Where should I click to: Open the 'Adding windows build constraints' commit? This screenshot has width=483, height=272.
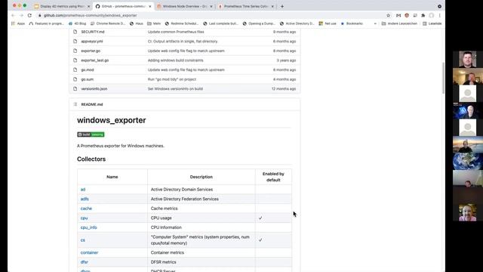tap(176, 60)
